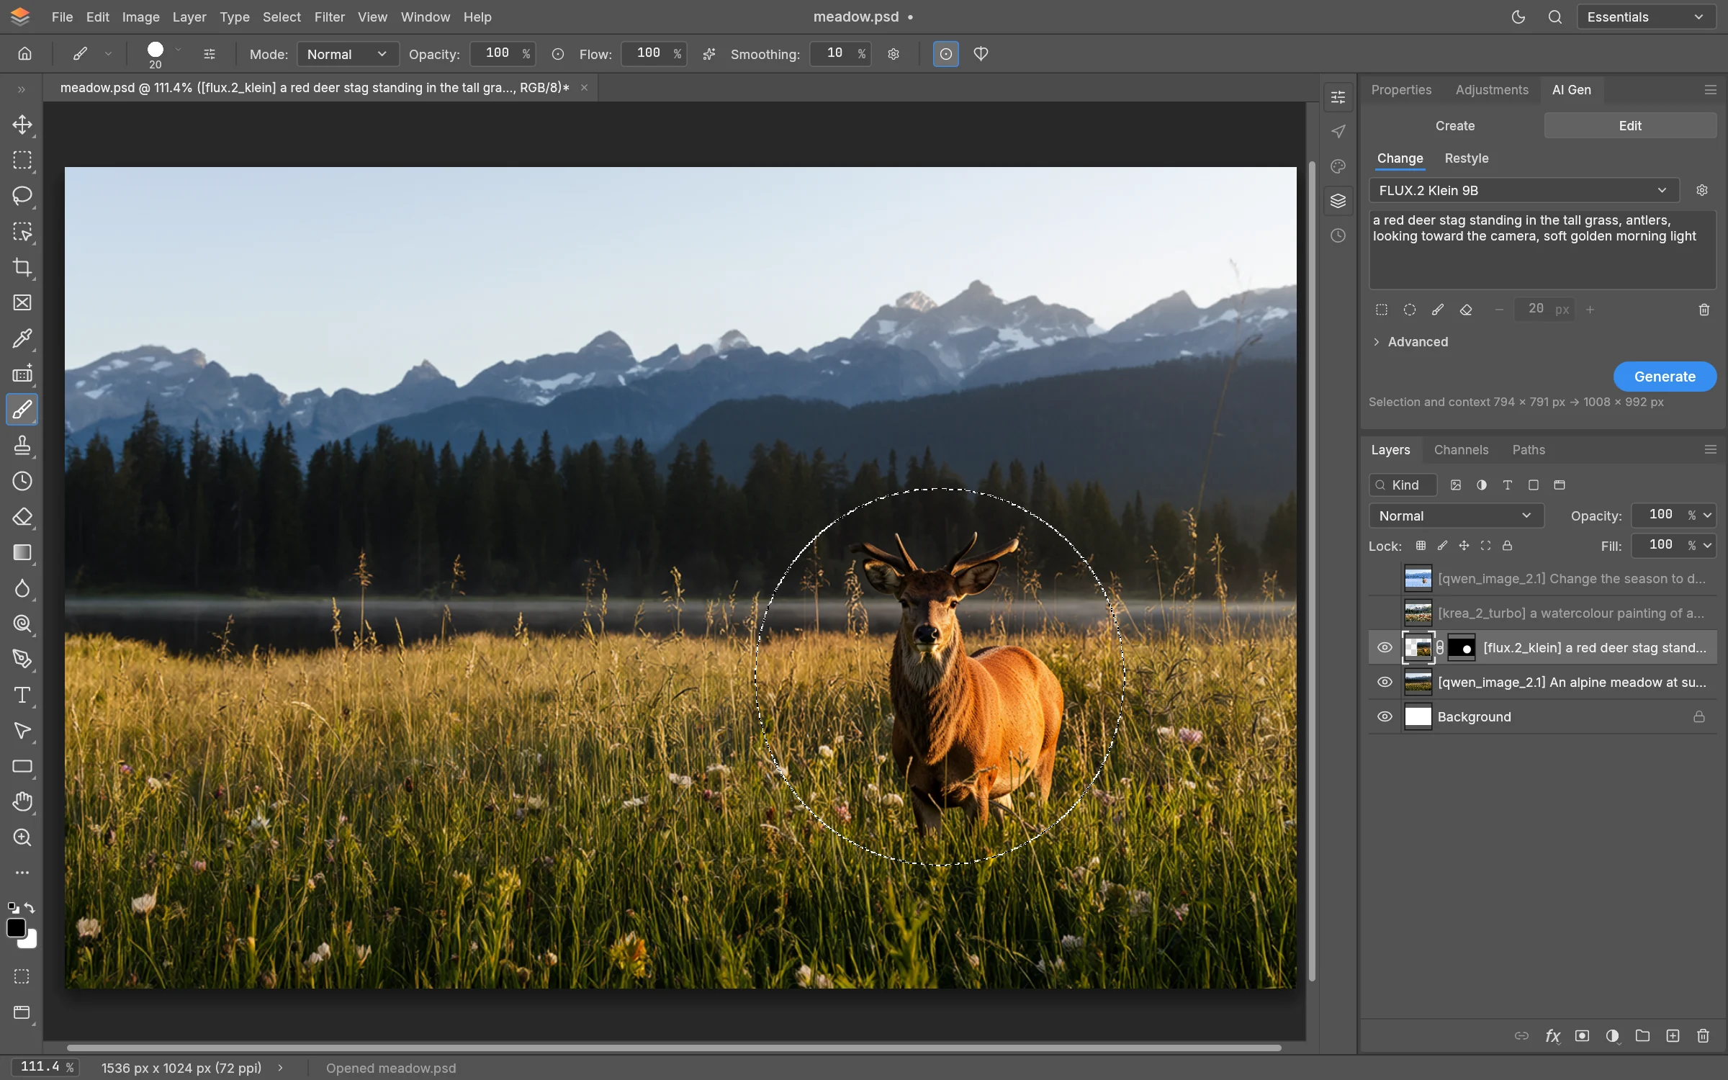
Task: Expand the Advanced section
Action: coord(1410,342)
